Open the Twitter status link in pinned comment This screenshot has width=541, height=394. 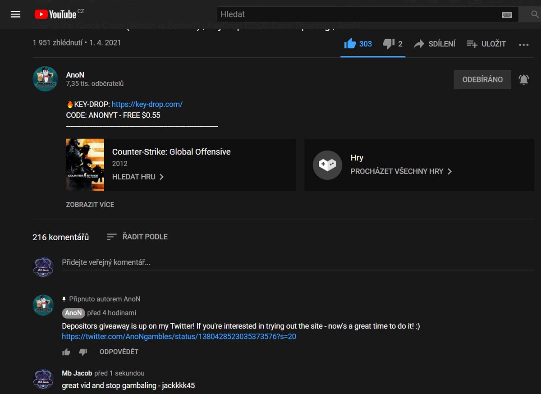tap(179, 336)
